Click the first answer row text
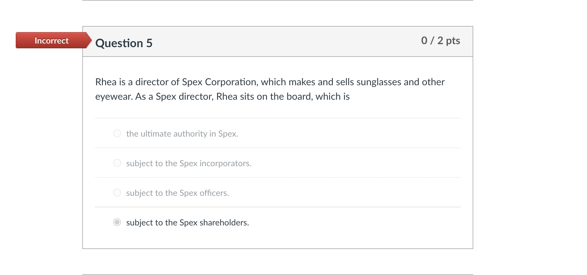587x275 pixels. pyautogui.click(x=182, y=133)
